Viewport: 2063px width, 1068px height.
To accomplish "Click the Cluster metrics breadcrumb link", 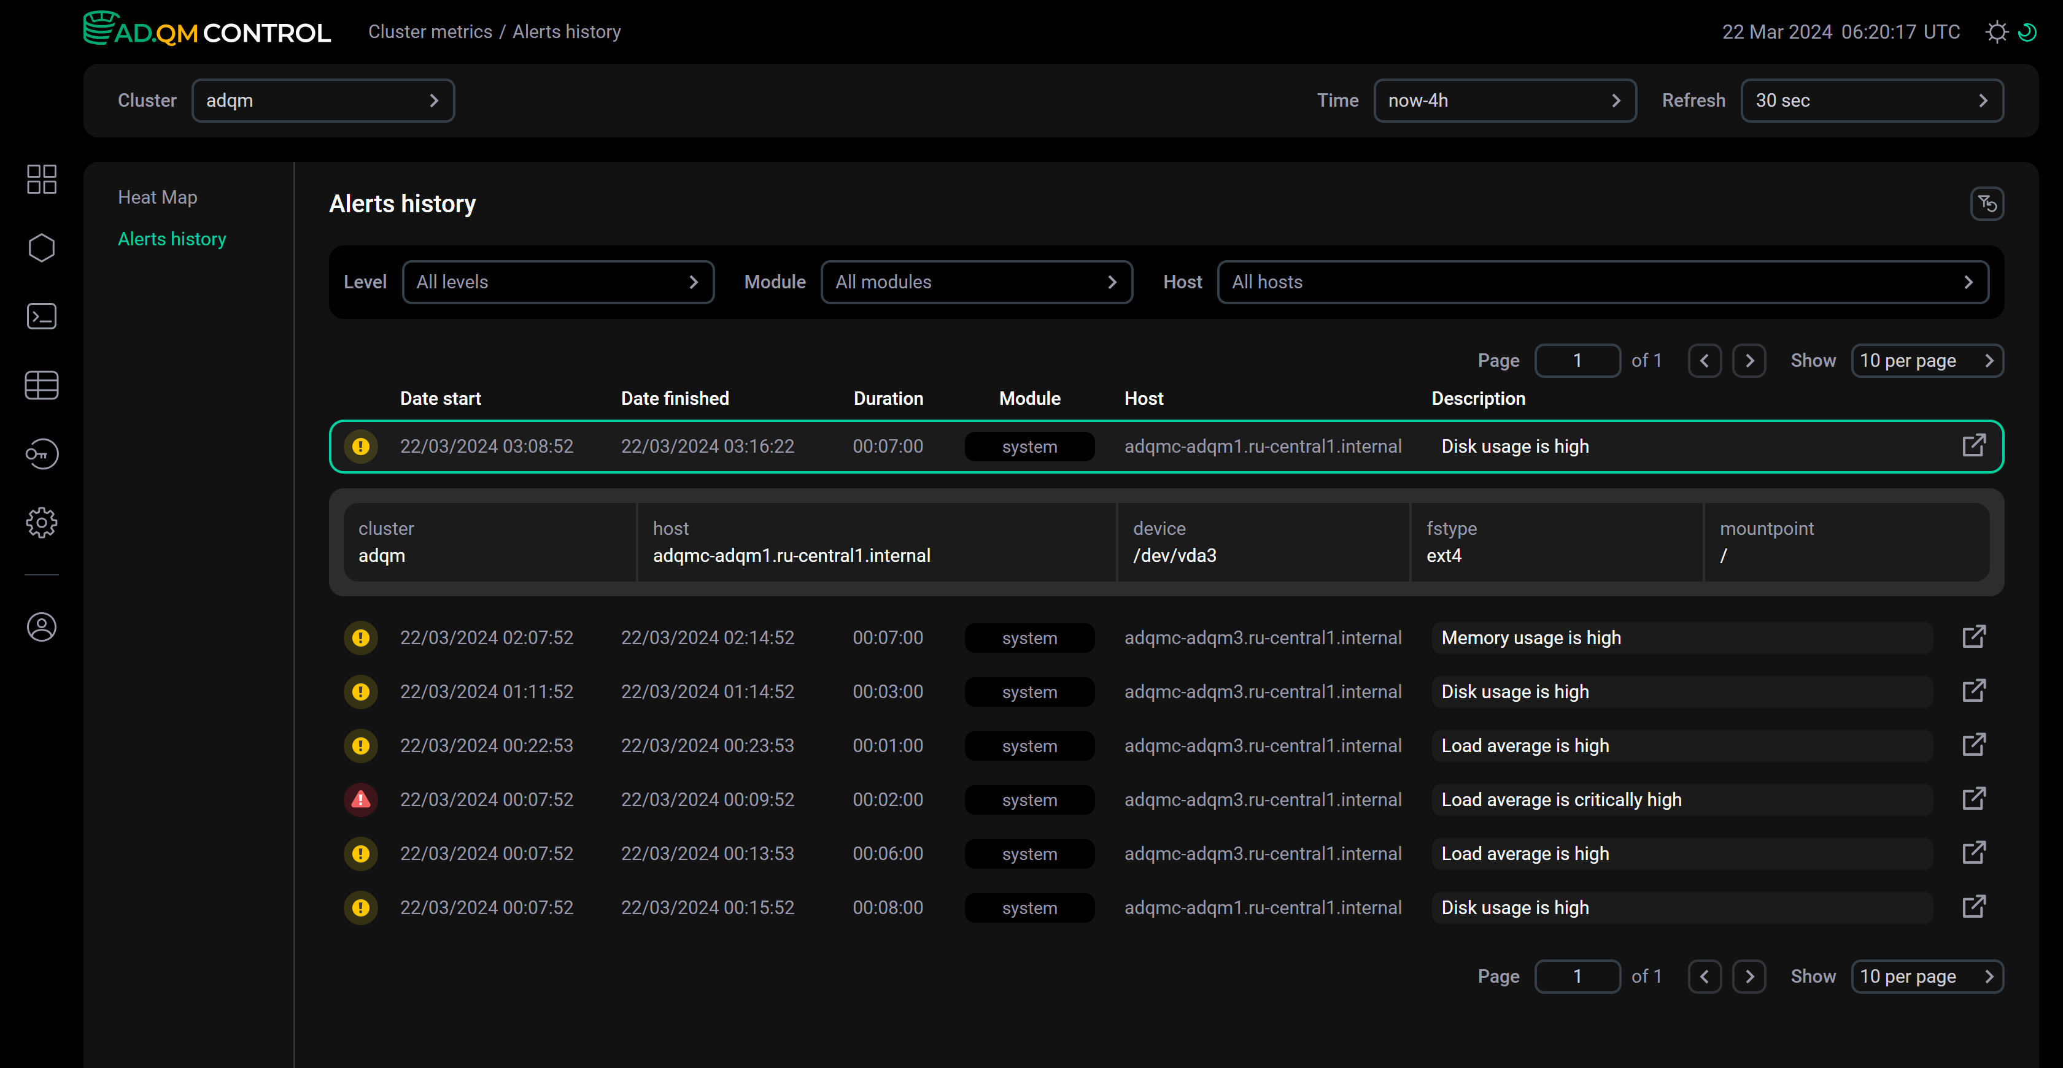I will (430, 32).
